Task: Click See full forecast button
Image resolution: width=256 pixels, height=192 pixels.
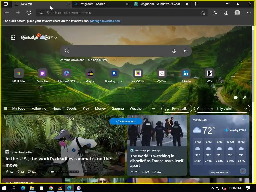Action: pos(219,172)
